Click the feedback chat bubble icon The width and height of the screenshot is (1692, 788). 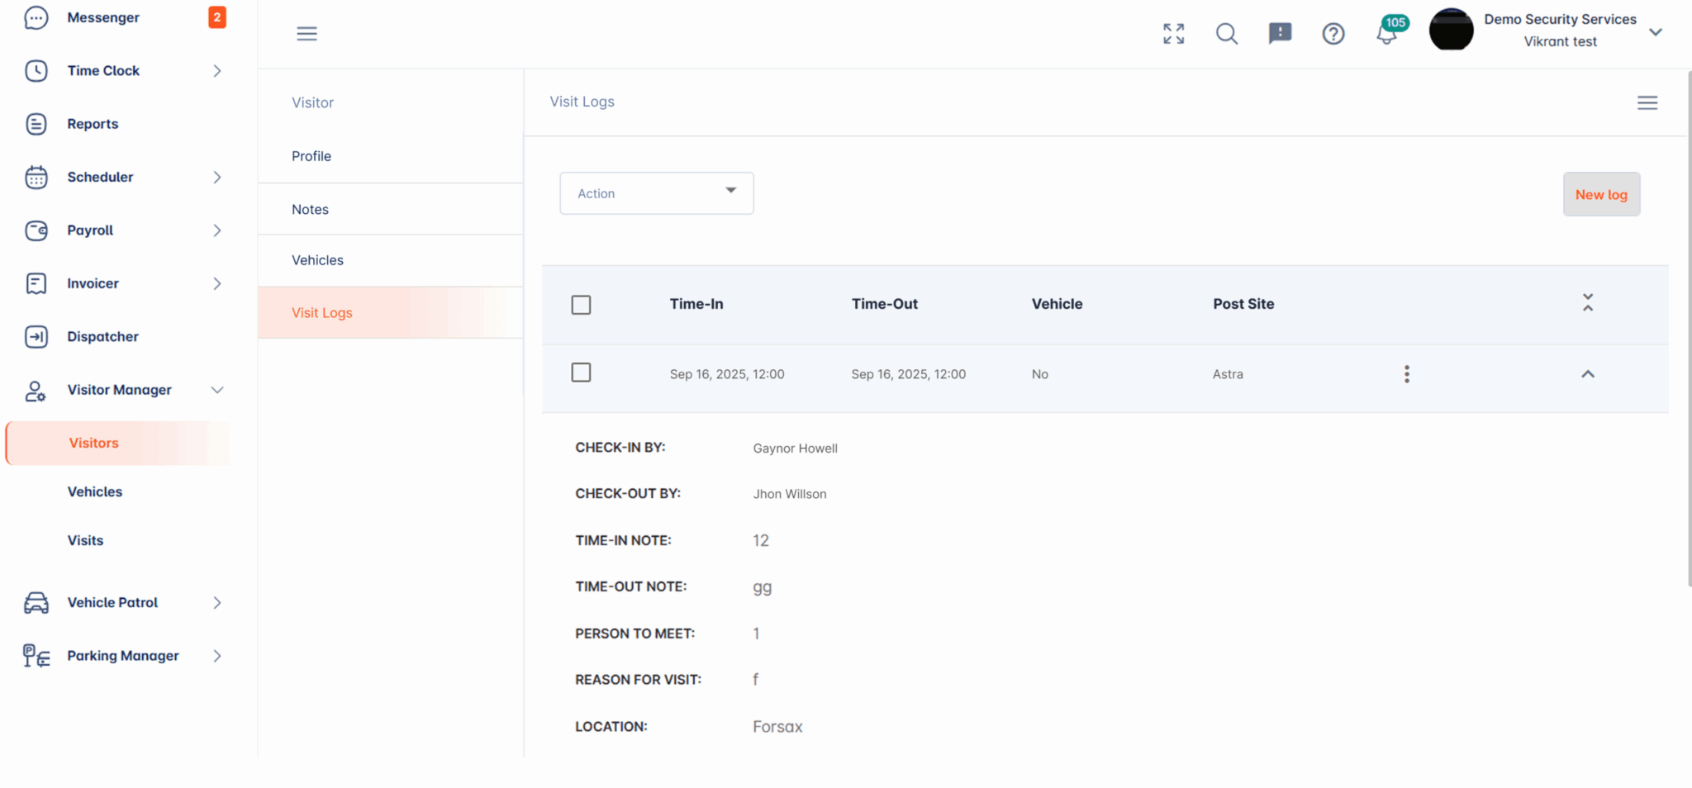pos(1280,33)
